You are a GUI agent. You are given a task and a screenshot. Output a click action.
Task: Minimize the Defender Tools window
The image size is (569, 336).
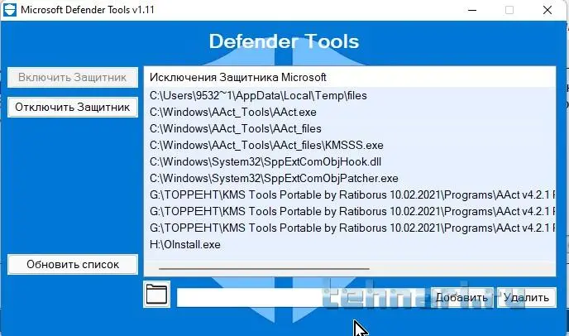[x=472, y=10]
